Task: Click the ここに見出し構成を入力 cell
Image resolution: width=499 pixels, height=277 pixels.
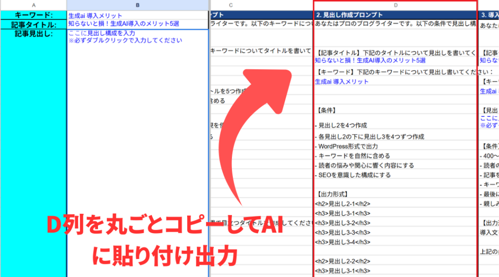Action: (x=102, y=33)
